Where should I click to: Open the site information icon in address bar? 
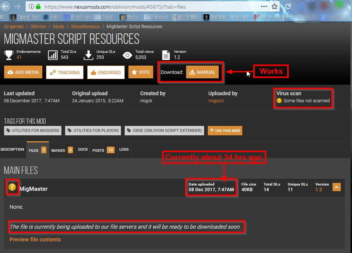pos(31,6)
